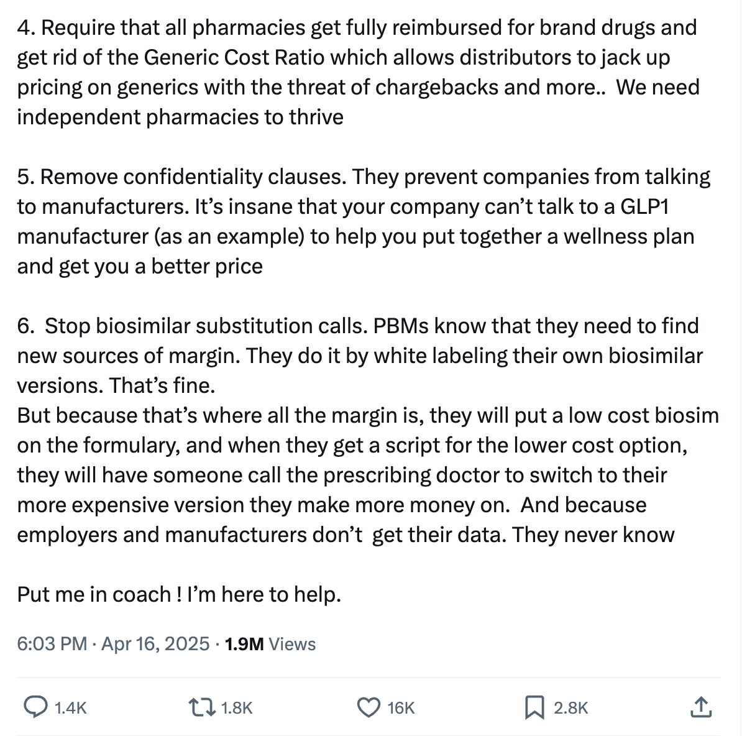Click the point 4 paragraph about pharmacies reimbursement
The image size is (742, 736).
(x=358, y=72)
